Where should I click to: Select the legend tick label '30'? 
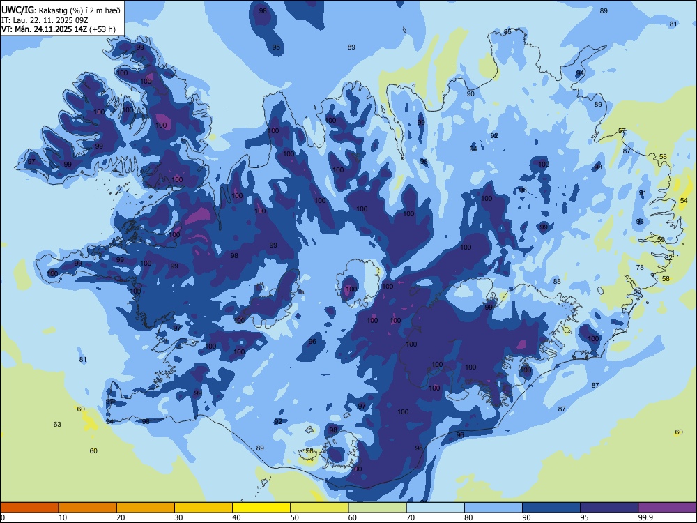pyautogui.click(x=178, y=517)
